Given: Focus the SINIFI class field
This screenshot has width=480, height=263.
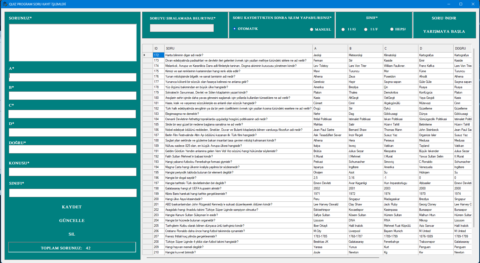Looking at the screenshot, I should tap(73, 193).
